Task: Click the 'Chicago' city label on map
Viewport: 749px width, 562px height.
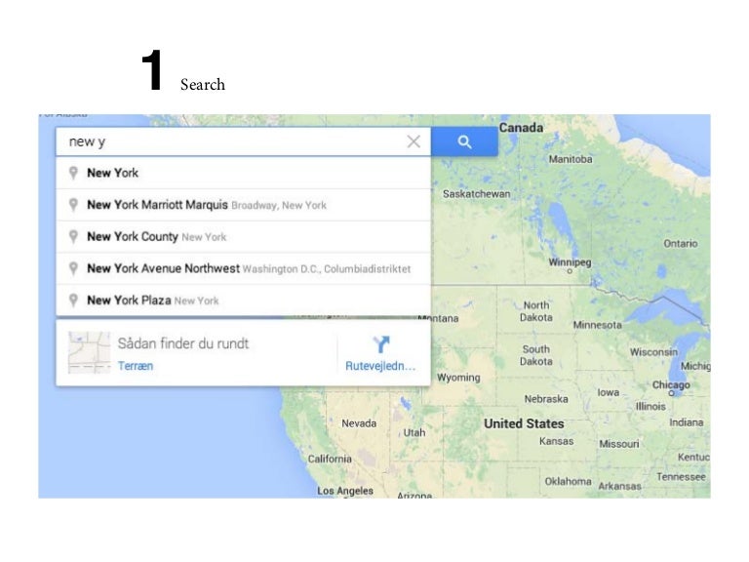Action: click(670, 385)
